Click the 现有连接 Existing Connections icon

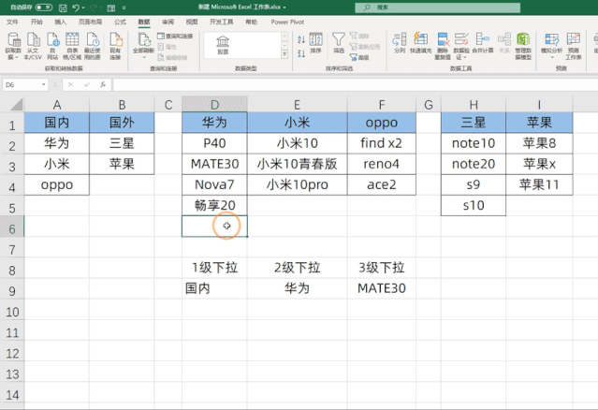(x=115, y=46)
